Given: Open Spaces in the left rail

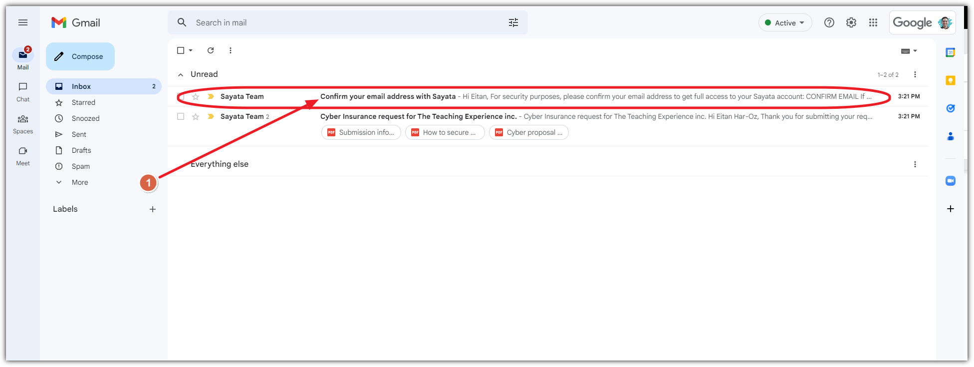Looking at the screenshot, I should (x=23, y=124).
